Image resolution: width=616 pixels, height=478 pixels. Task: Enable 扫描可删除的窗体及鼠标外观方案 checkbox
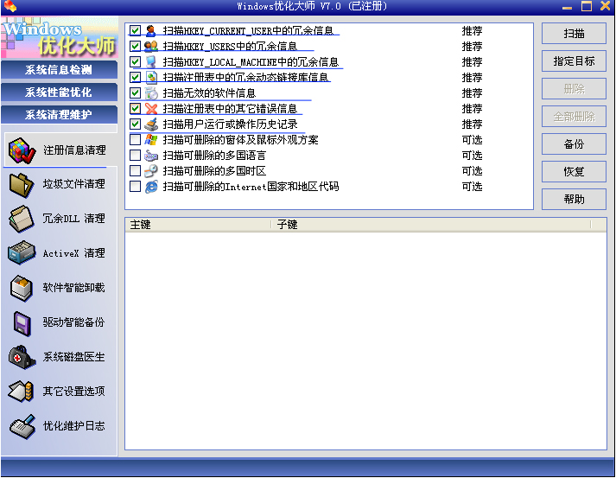(x=135, y=139)
